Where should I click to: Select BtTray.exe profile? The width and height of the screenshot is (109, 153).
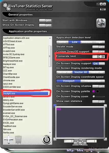click(8, 67)
